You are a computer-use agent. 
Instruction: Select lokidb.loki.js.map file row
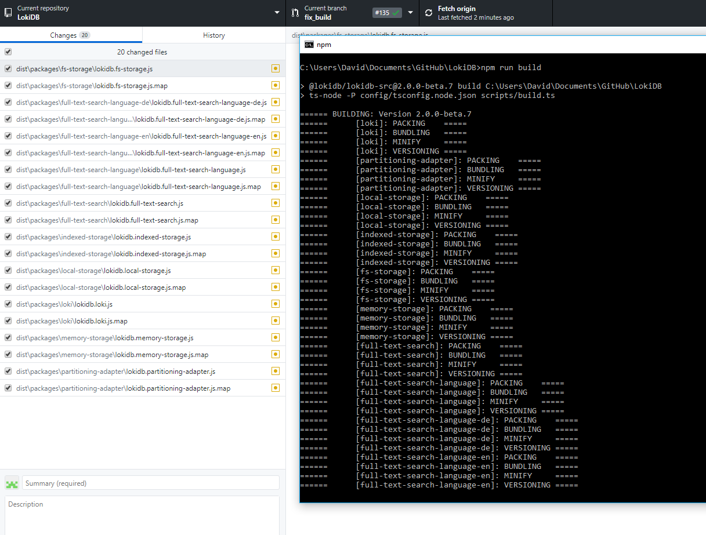[143, 321]
